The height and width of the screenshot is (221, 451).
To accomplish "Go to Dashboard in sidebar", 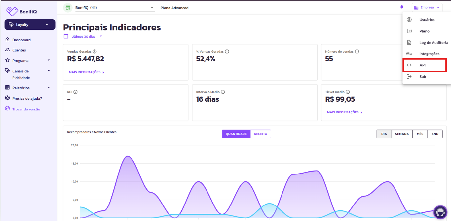I will pyautogui.click(x=21, y=40).
